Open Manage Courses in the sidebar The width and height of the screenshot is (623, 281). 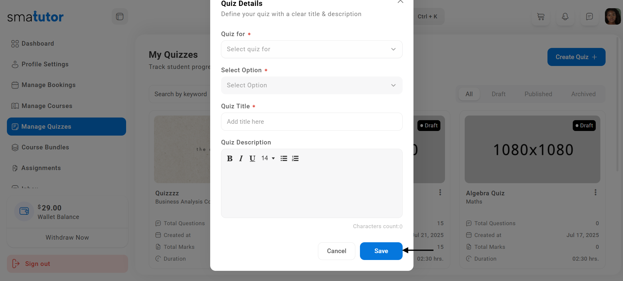click(47, 106)
